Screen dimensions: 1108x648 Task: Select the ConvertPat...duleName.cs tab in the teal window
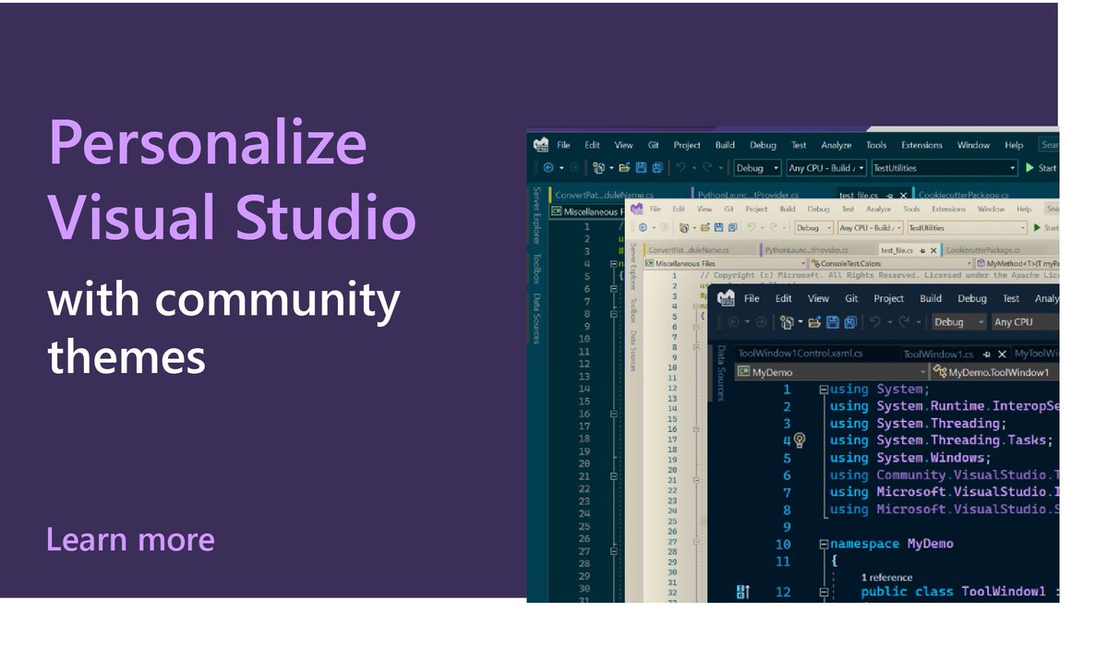[604, 195]
